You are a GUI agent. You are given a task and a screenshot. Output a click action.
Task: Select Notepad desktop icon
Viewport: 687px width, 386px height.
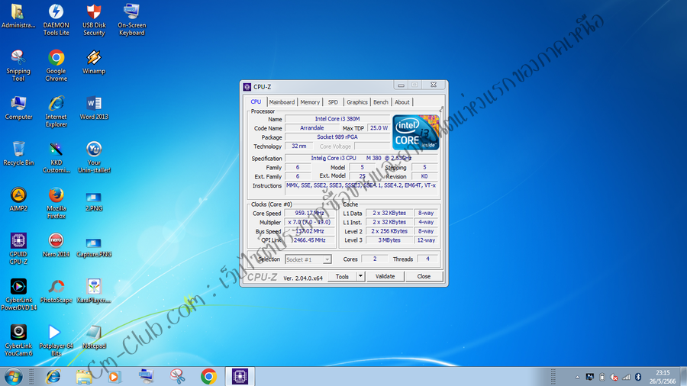tap(94, 336)
